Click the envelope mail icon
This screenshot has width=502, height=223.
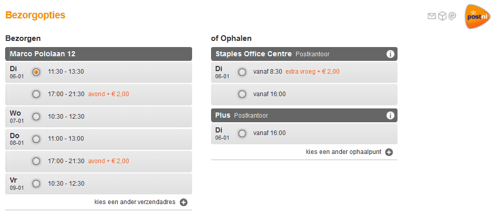pyautogui.click(x=432, y=16)
